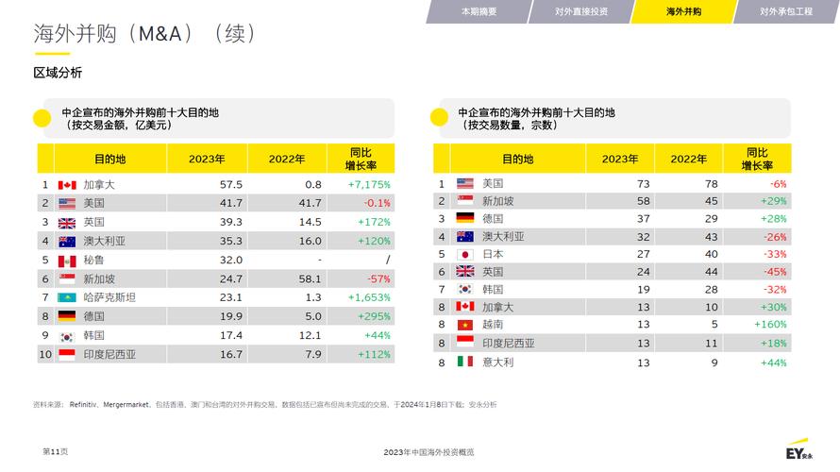The width and height of the screenshot is (840, 472).
Task: Click the 32.0 value for 秘鲁
Action: tap(231, 261)
